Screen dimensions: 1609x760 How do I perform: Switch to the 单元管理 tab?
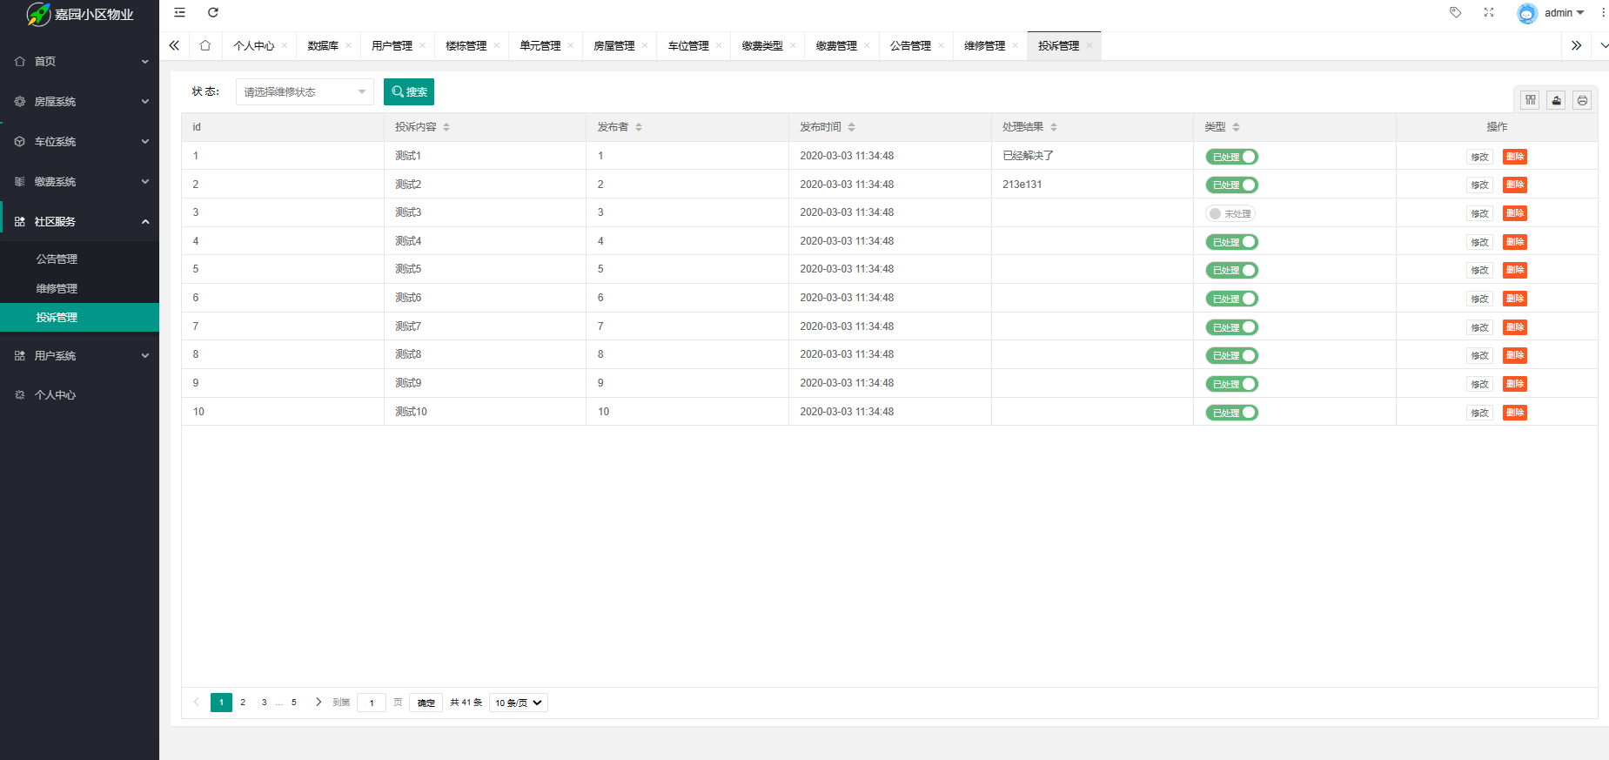[540, 45]
